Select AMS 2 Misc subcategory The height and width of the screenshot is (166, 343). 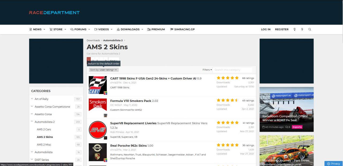[x=44, y=145]
